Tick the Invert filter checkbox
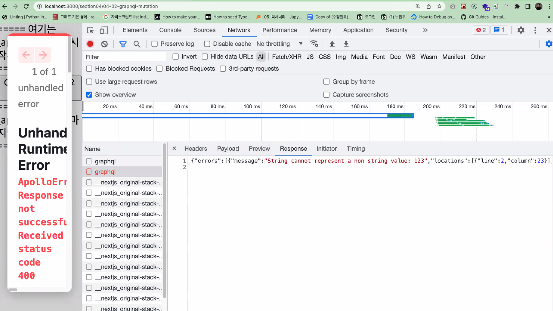 coord(176,57)
